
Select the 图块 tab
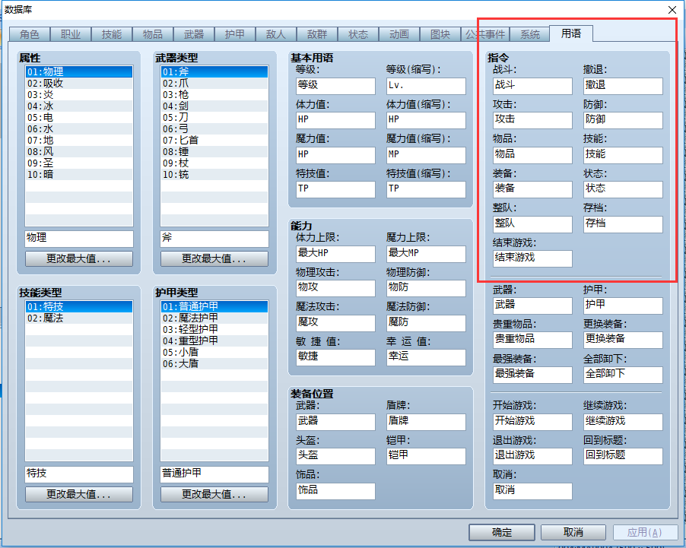point(440,34)
